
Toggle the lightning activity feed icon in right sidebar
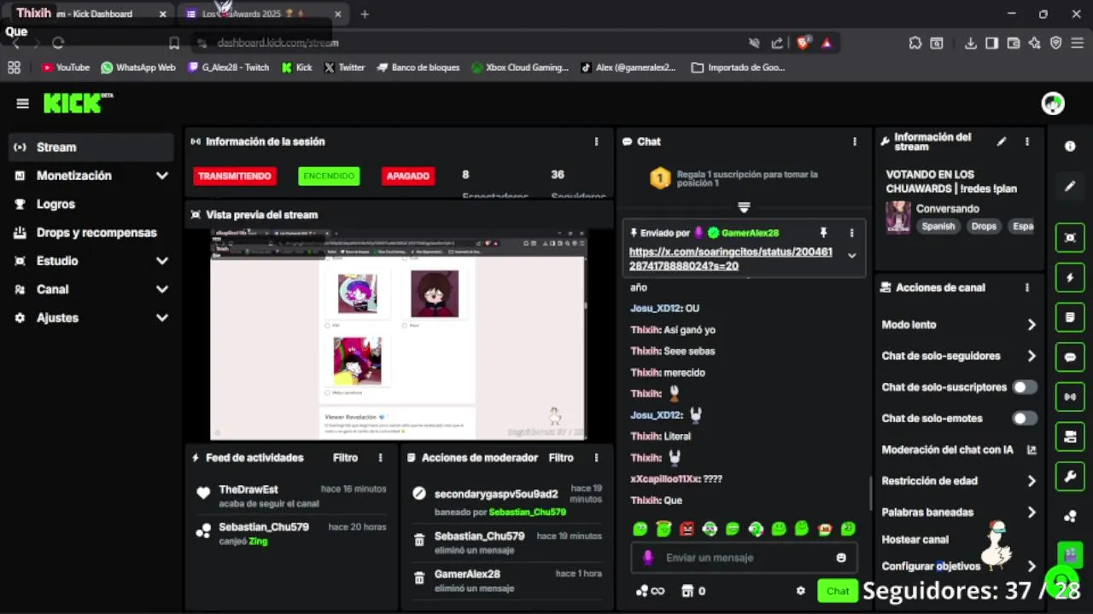point(1070,278)
